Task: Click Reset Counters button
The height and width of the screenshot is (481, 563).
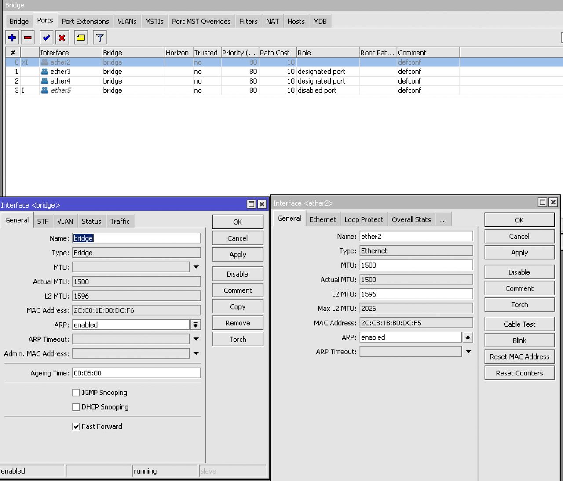Action: 519,373
